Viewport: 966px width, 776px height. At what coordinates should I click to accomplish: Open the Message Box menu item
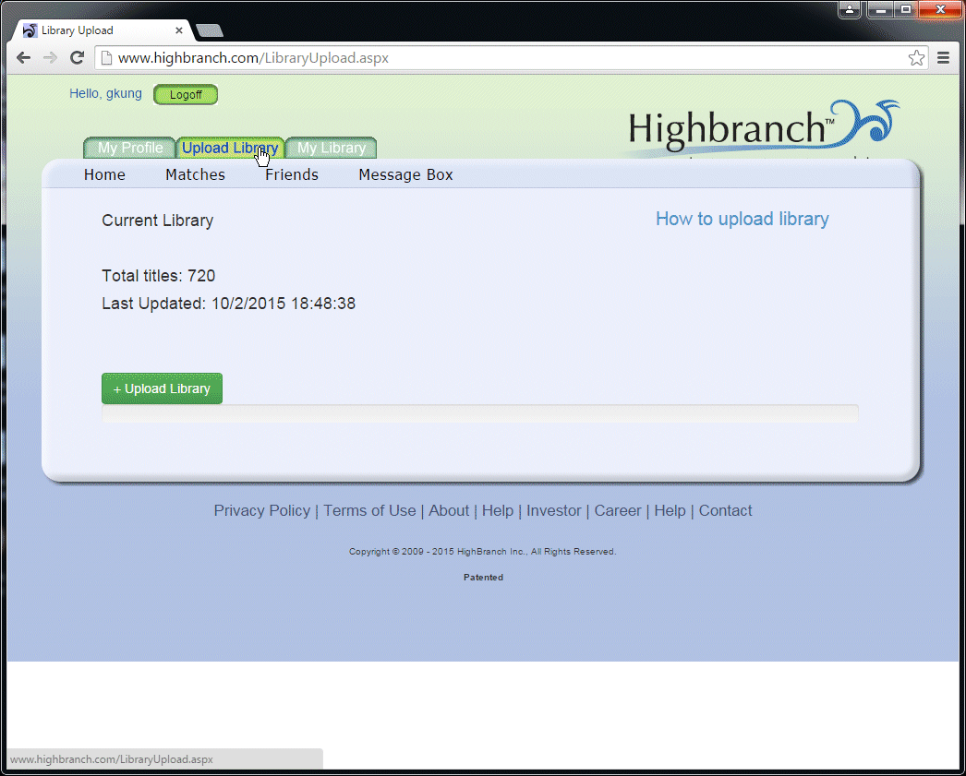[x=405, y=174]
